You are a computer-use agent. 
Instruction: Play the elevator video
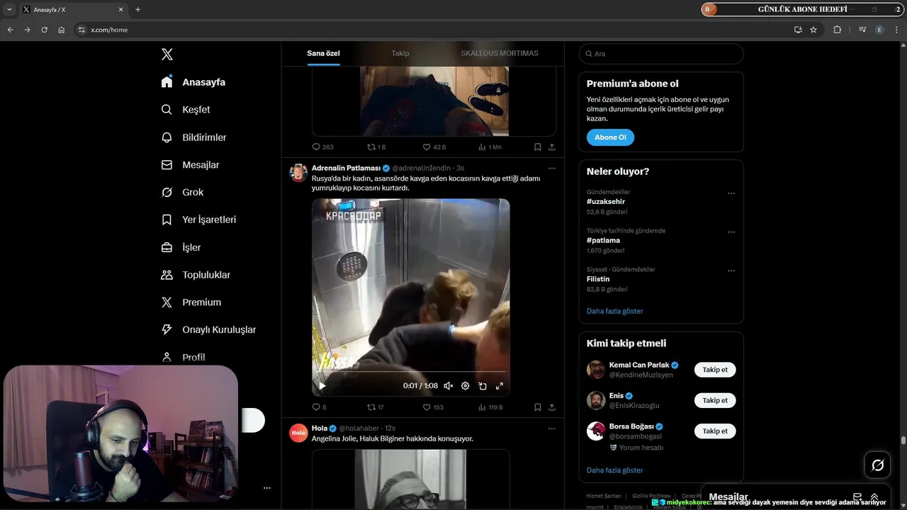point(322,386)
